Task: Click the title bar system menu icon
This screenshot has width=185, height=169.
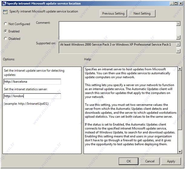Action: tap(4, 3)
